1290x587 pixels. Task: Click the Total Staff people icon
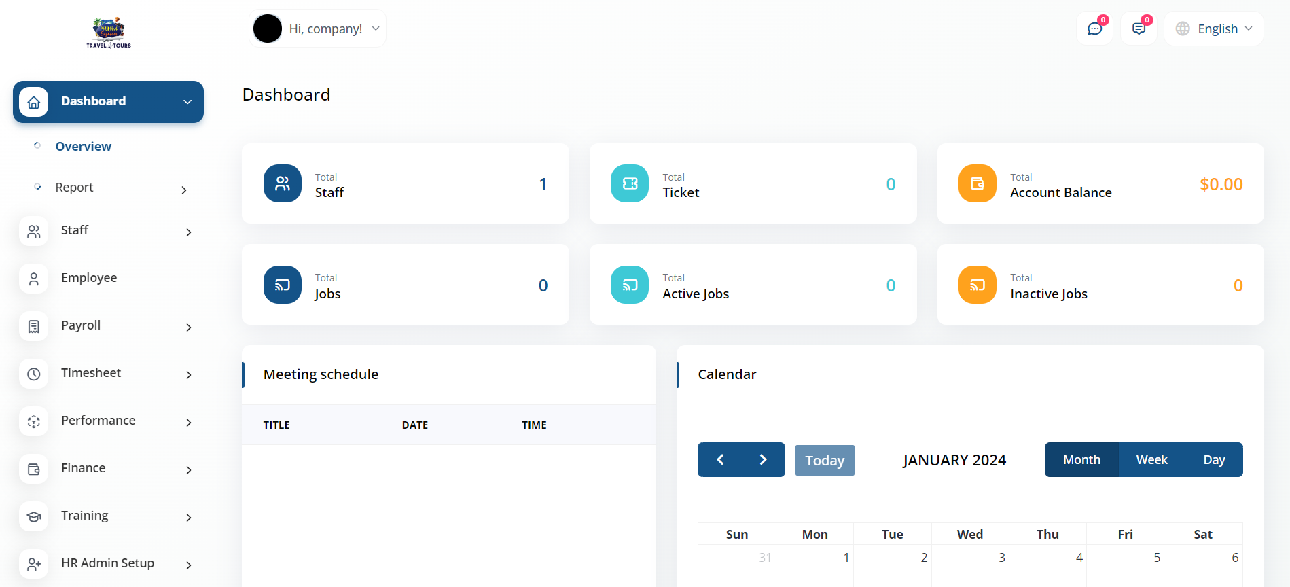pos(283,183)
